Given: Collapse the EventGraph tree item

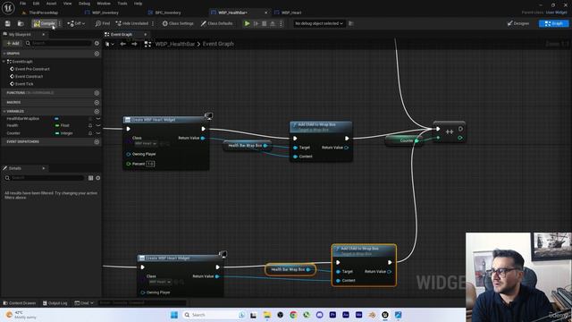Looking at the screenshot, I should 4,62.
